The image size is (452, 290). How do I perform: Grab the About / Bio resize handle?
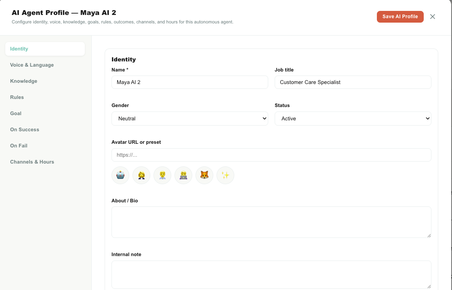429,235
